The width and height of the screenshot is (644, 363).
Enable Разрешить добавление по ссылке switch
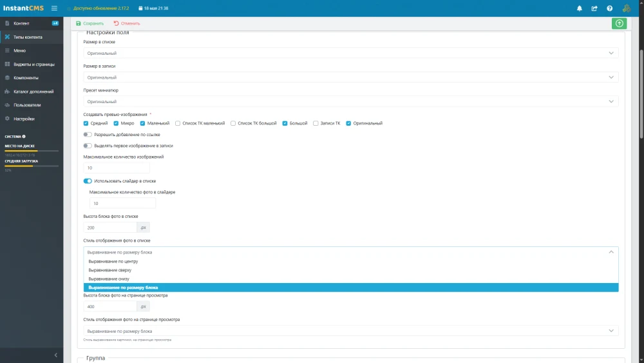coord(88,134)
